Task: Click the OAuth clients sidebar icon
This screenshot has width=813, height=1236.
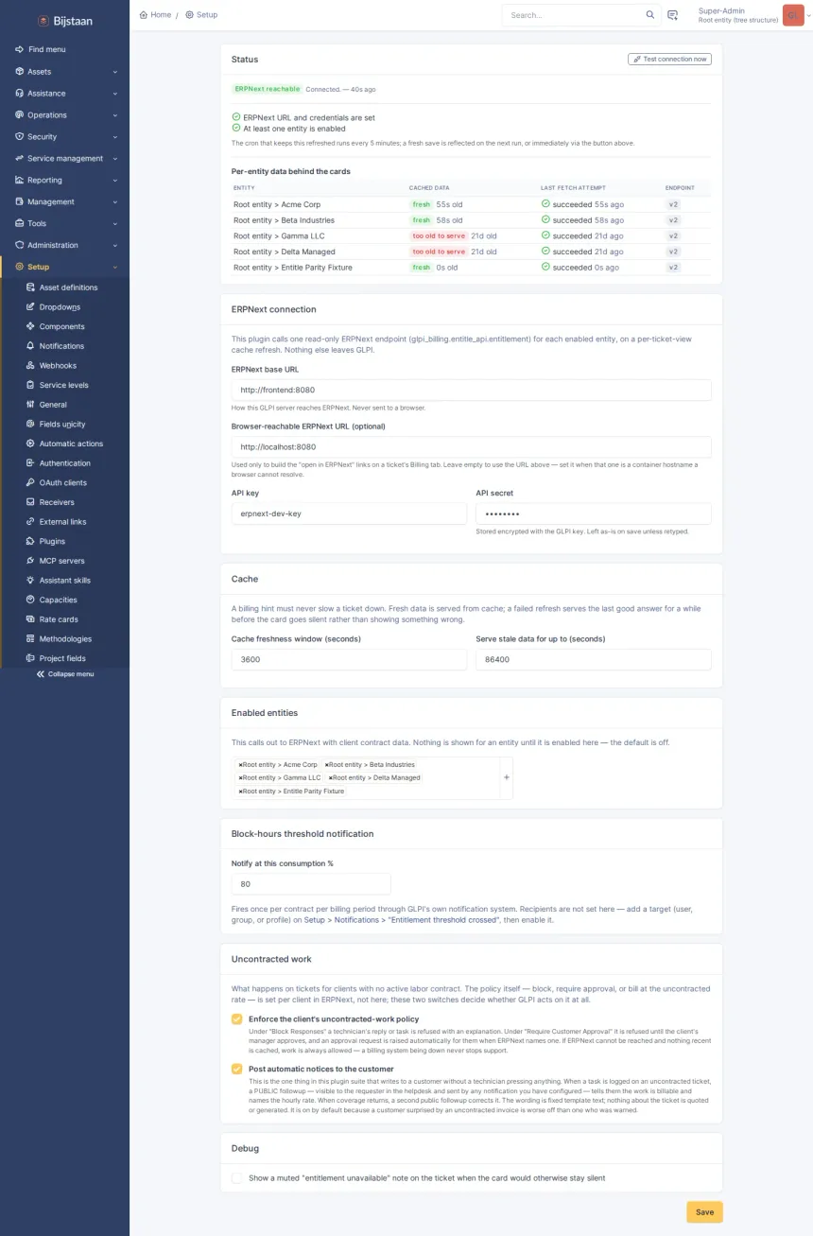Action: pyautogui.click(x=30, y=482)
